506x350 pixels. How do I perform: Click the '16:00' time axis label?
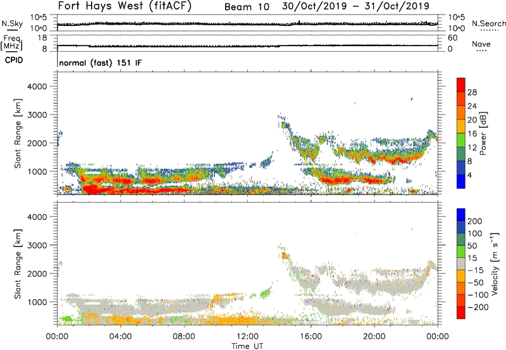pyautogui.click(x=311, y=337)
